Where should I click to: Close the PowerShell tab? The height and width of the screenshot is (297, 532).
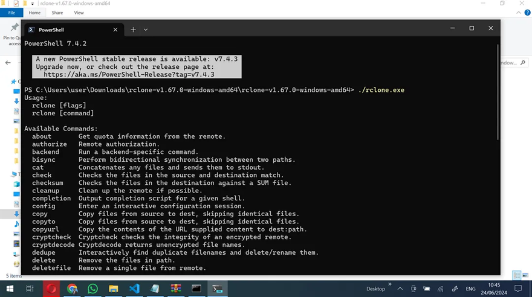click(x=115, y=30)
